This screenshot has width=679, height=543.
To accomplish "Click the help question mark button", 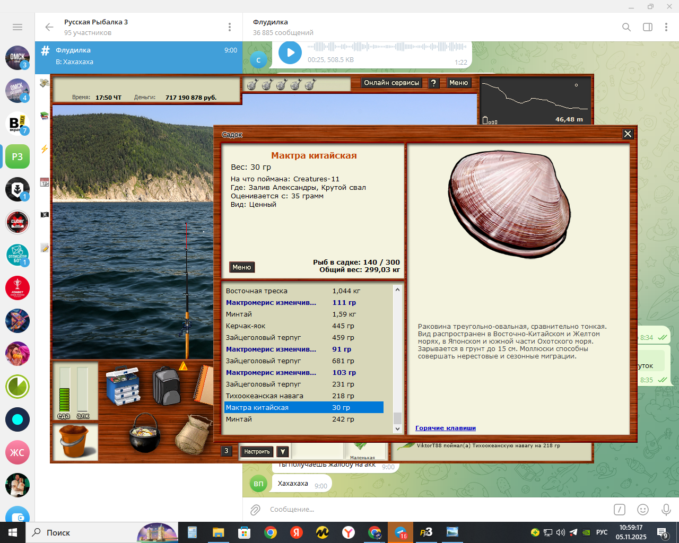I will tap(433, 83).
